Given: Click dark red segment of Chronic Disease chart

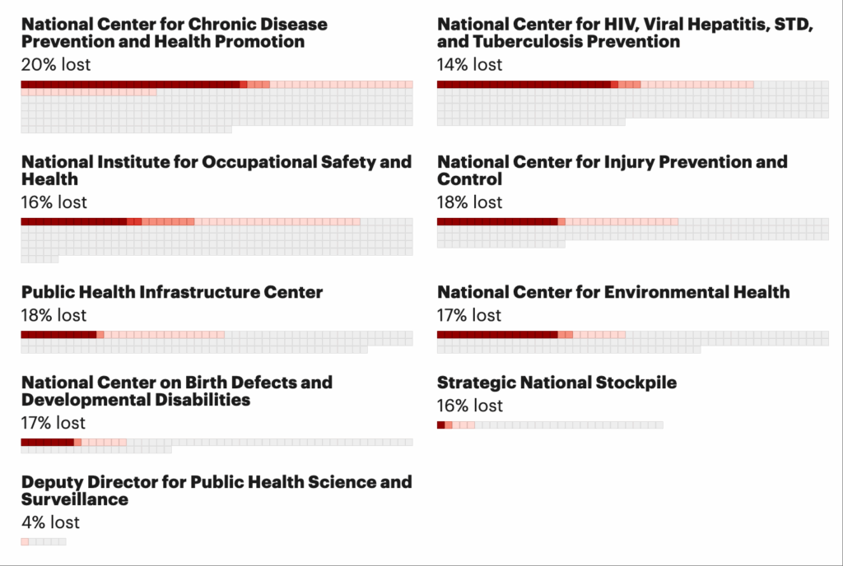Looking at the screenshot, I should pos(130,85).
